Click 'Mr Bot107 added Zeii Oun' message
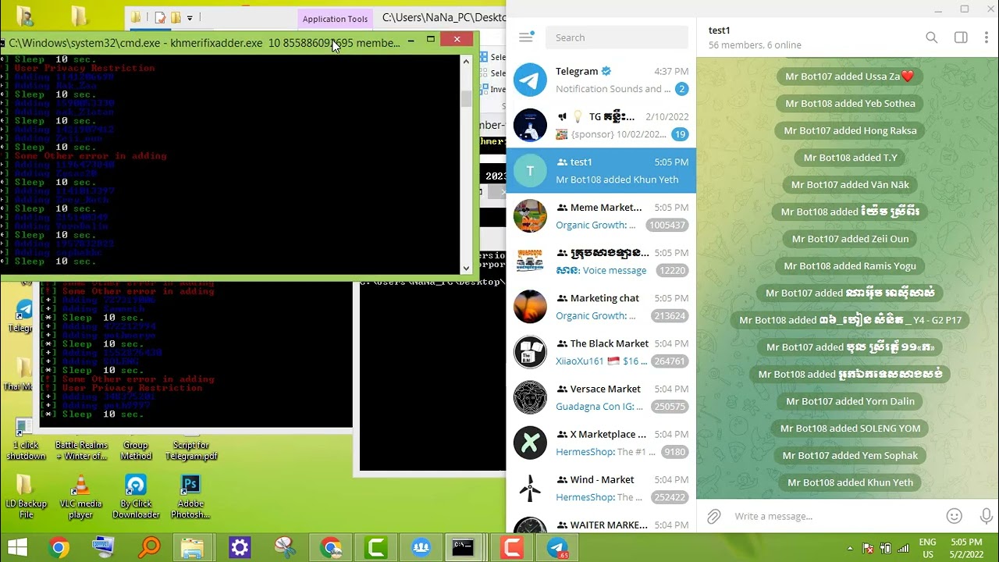This screenshot has height=562, width=999. pyautogui.click(x=850, y=239)
